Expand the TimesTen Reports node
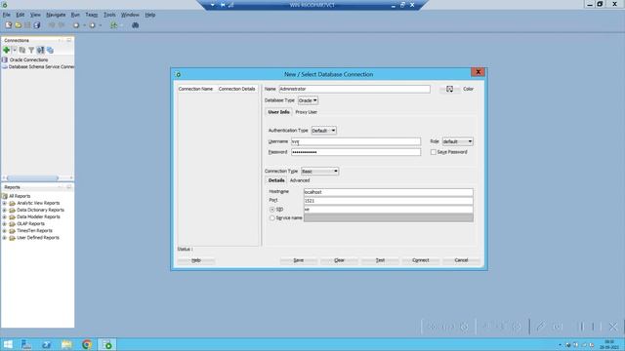 click(x=4, y=231)
